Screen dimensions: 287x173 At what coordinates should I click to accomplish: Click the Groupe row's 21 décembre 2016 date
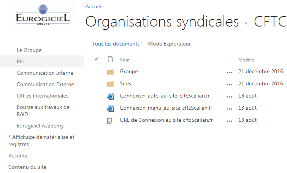click(261, 71)
